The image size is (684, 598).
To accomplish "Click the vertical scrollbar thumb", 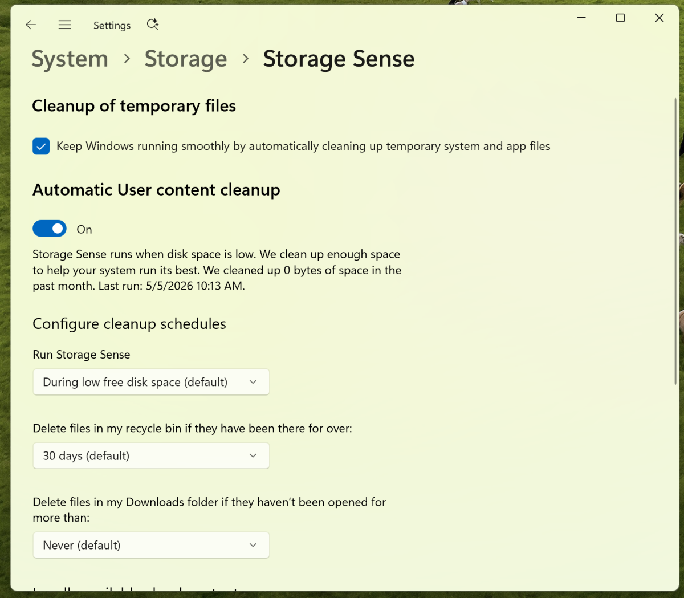I will click(x=675, y=241).
